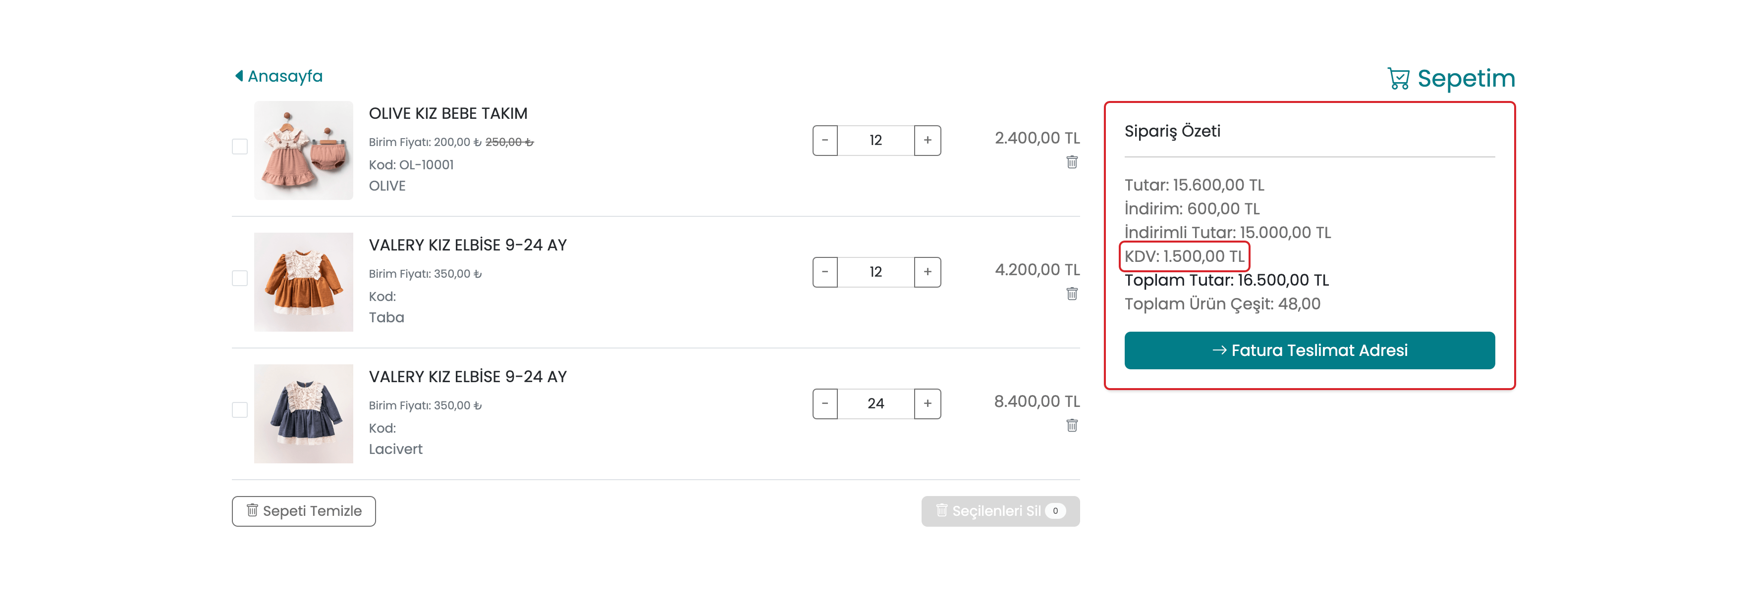1748x598 pixels.
Task: Check the Lacivert VALERY dress checkbox
Action: point(239,409)
